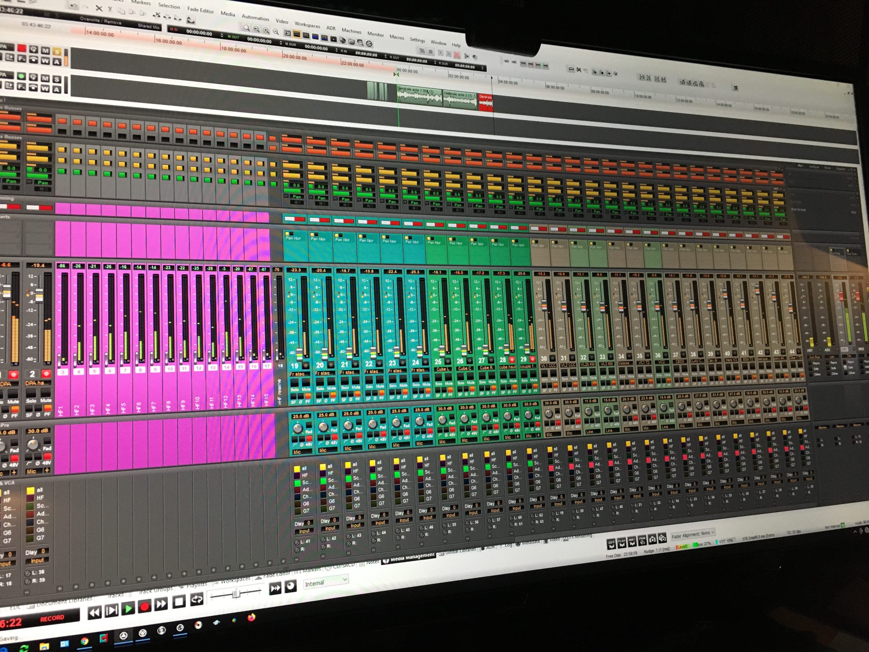Click the L: 41 input routing icon
The height and width of the screenshot is (652, 869).
(x=297, y=542)
